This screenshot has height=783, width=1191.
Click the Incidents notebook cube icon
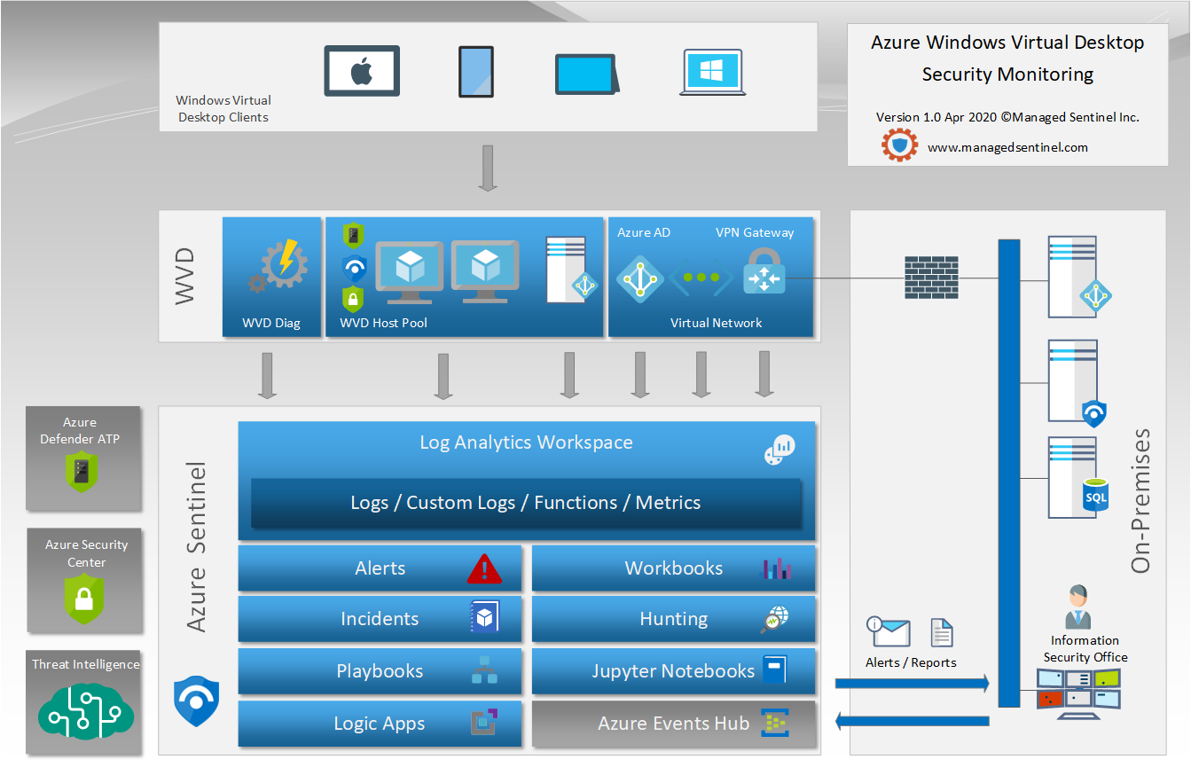(484, 618)
